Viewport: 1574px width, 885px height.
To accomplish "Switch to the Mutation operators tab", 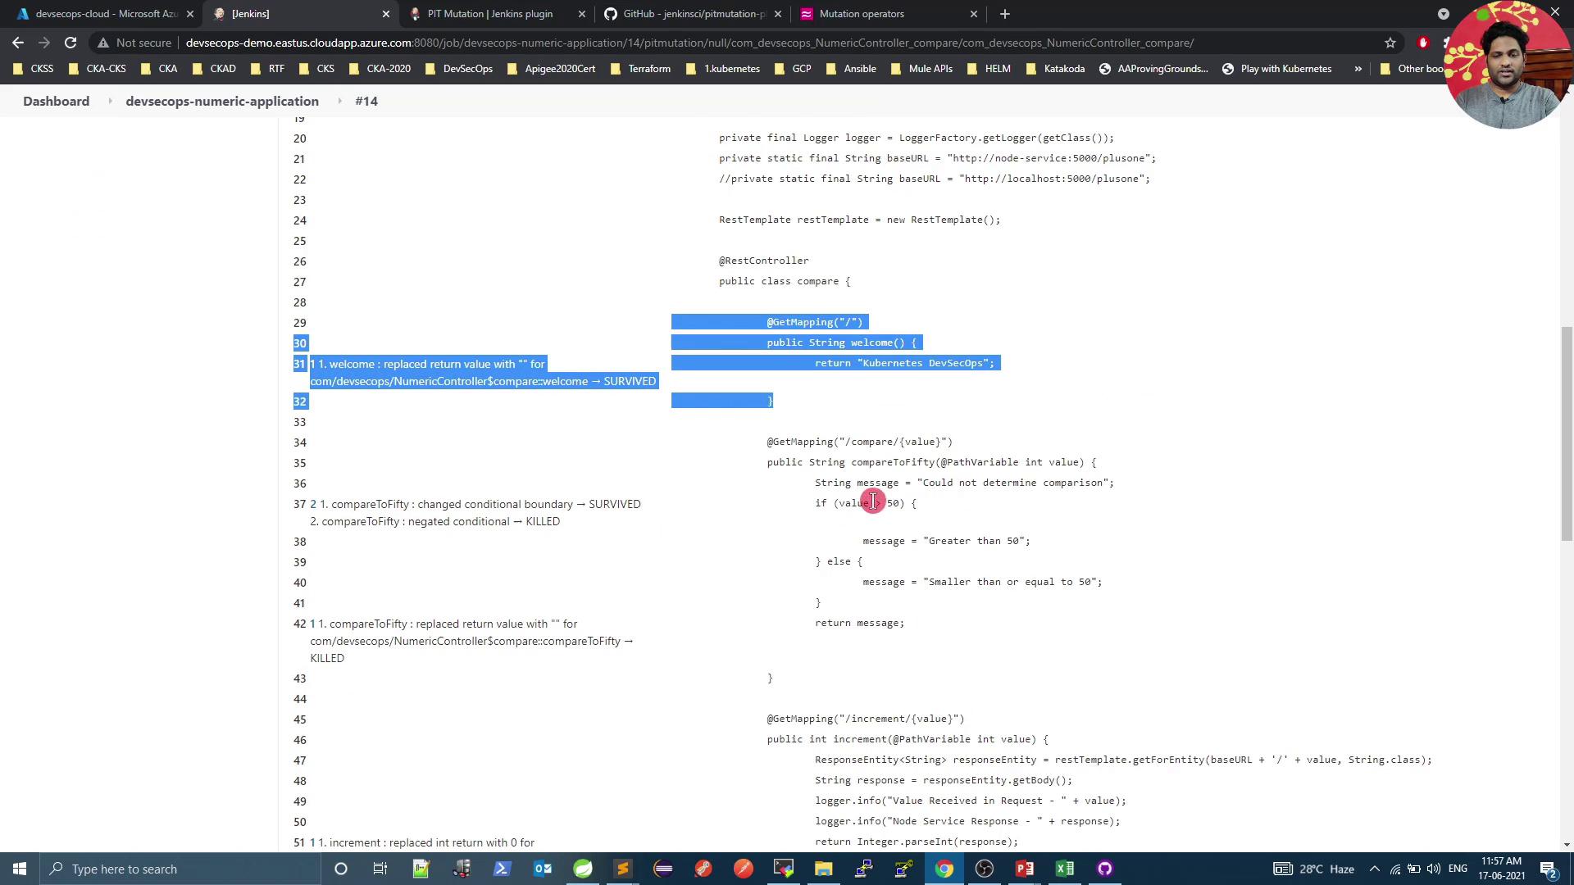I will pyautogui.click(x=861, y=14).
